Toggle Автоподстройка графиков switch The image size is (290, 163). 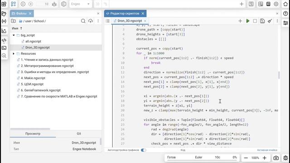click(143, 150)
